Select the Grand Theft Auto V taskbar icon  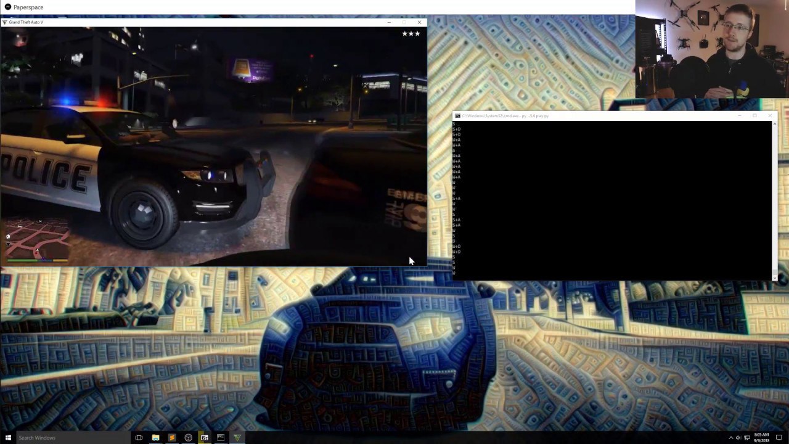(237, 438)
